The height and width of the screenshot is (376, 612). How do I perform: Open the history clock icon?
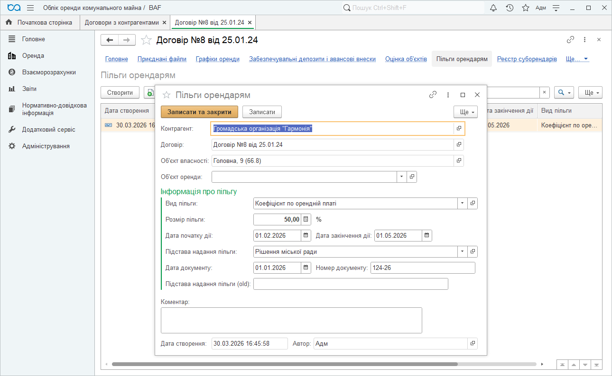click(x=510, y=8)
